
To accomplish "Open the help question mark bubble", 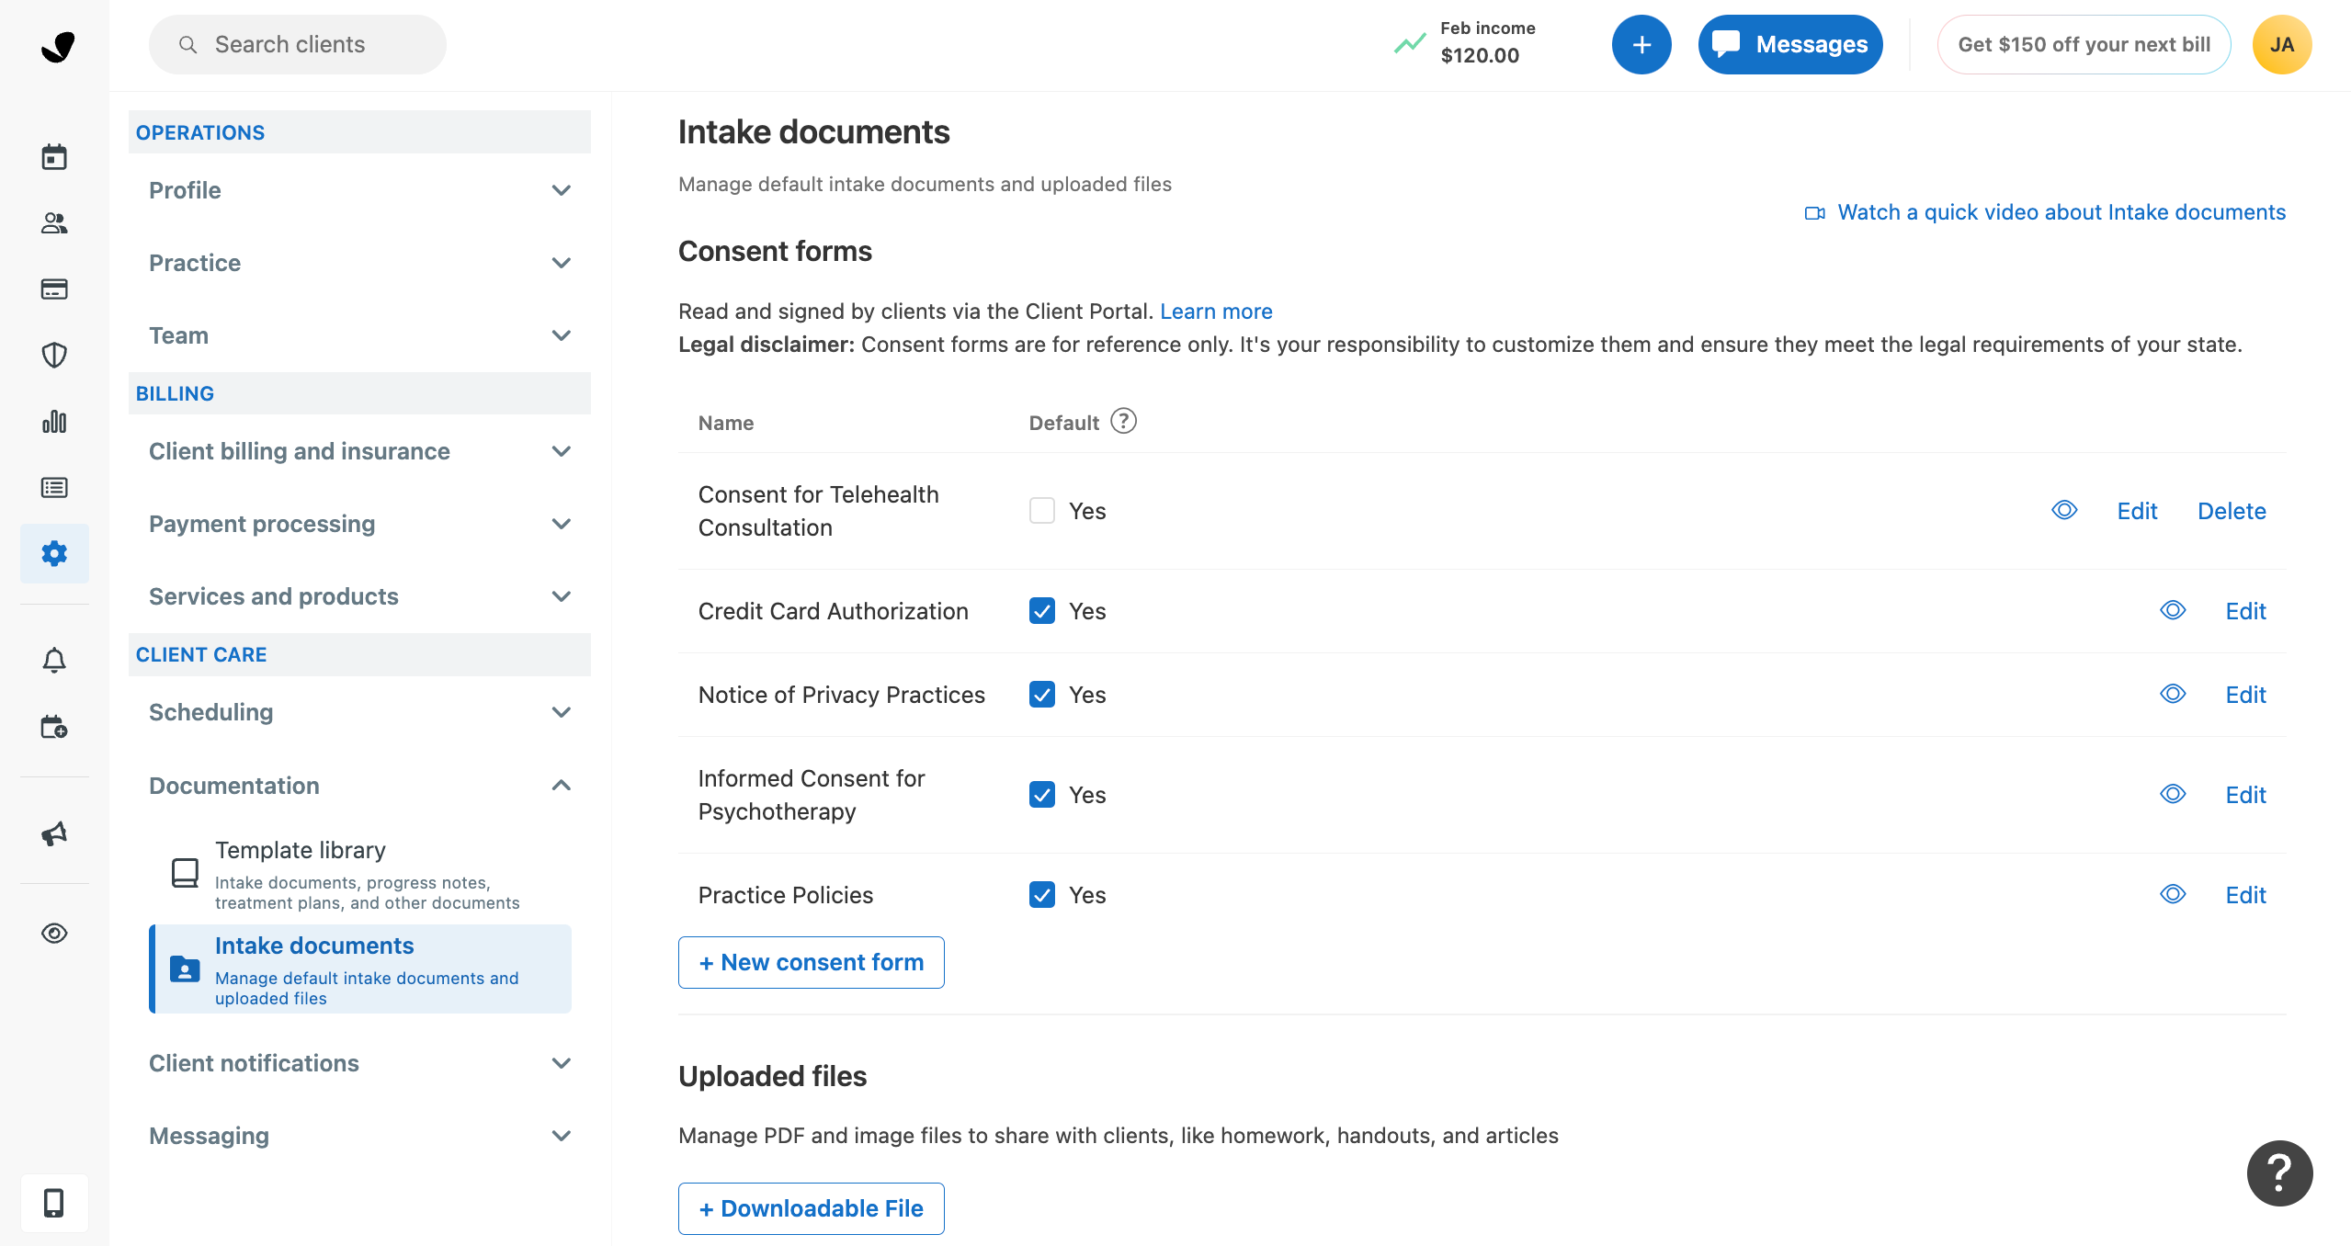I will (2279, 1173).
